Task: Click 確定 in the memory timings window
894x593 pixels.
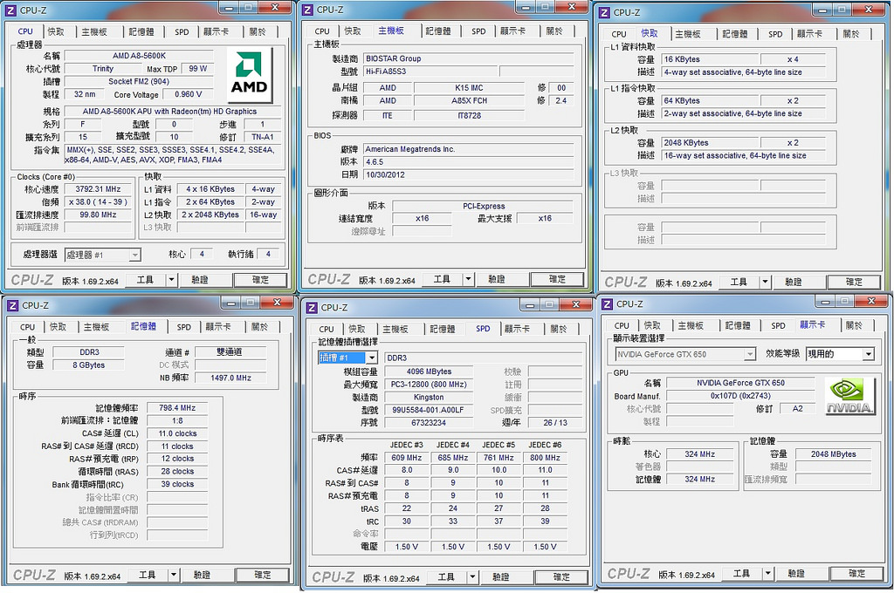Action: tap(263, 575)
